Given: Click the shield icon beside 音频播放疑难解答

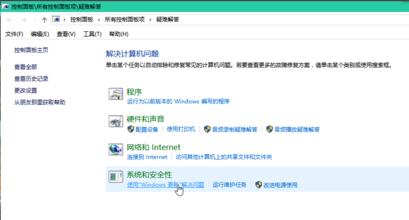Looking at the screenshot, I should 269,129.
